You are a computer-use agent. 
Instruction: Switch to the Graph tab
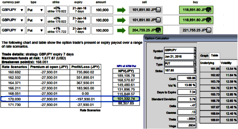coord(204,55)
